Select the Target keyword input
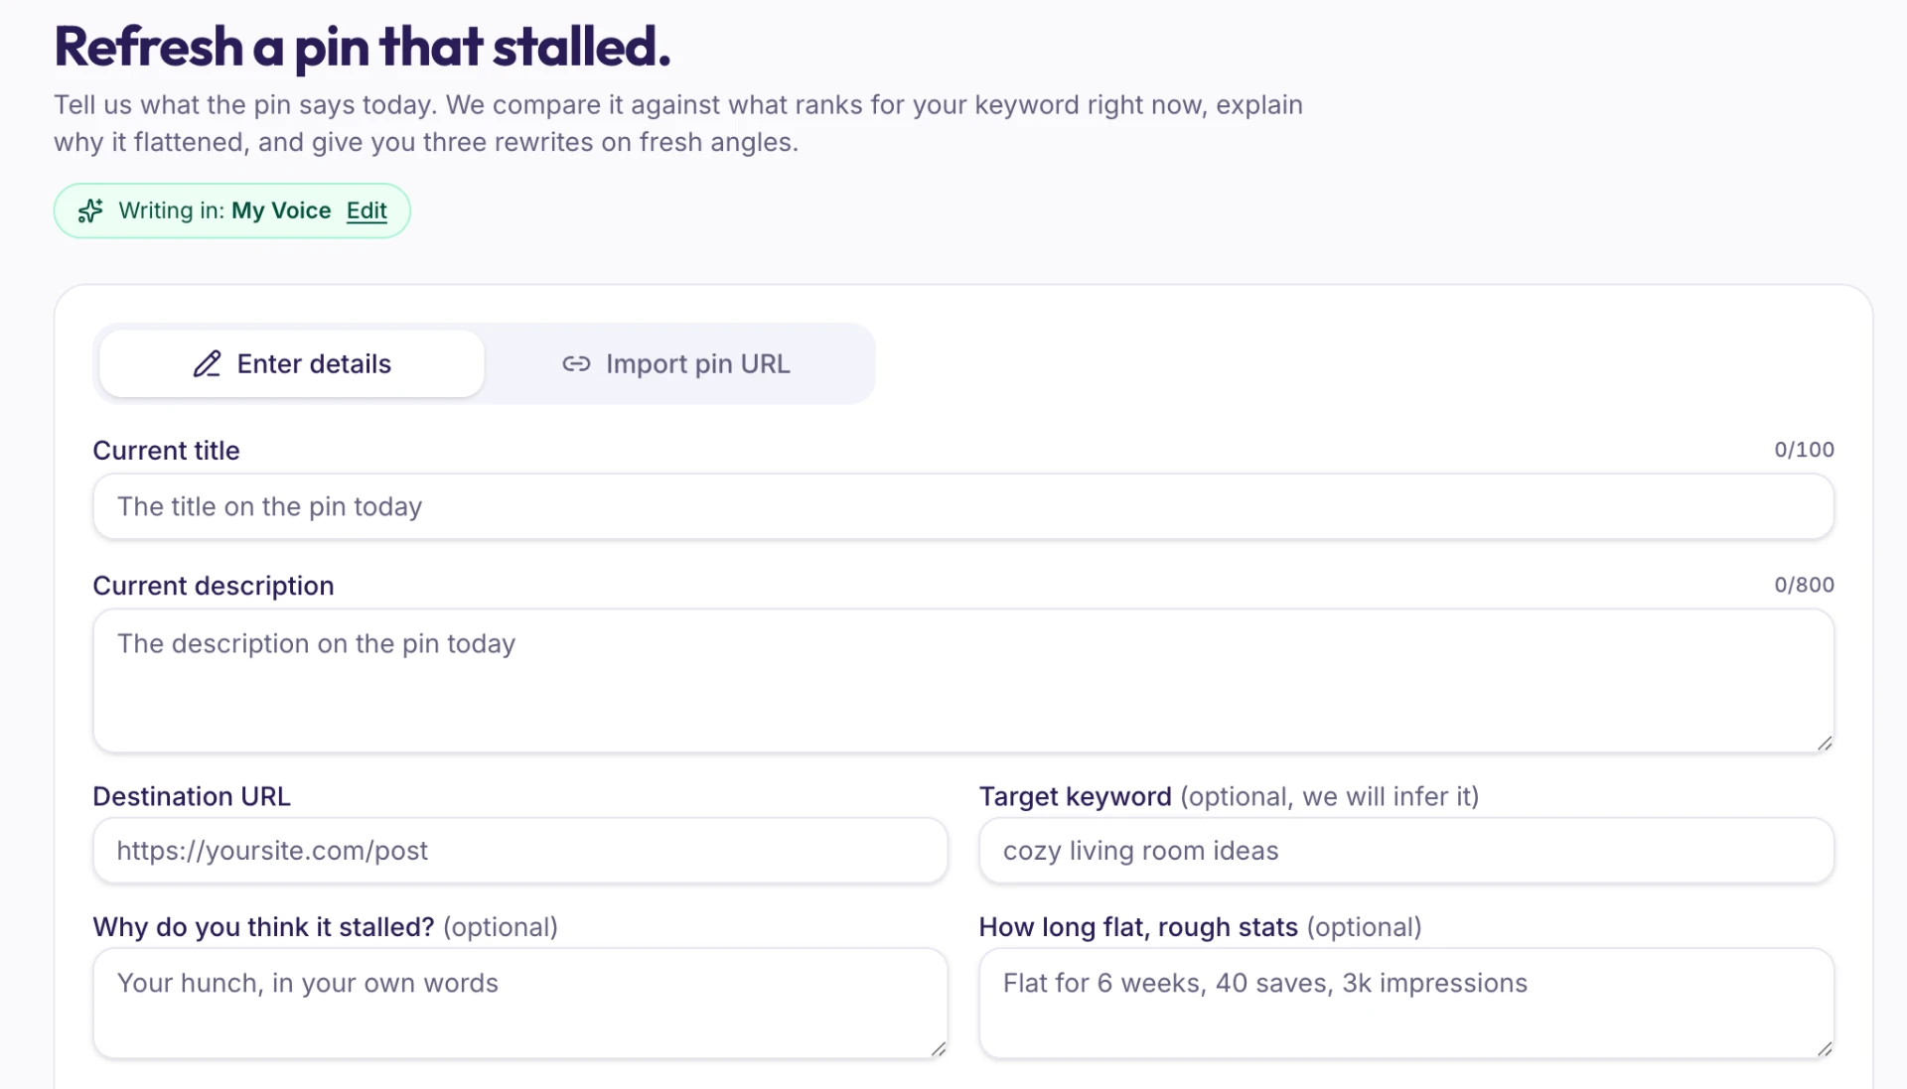Viewport: 1907px width, 1089px height. pyautogui.click(x=1406, y=851)
